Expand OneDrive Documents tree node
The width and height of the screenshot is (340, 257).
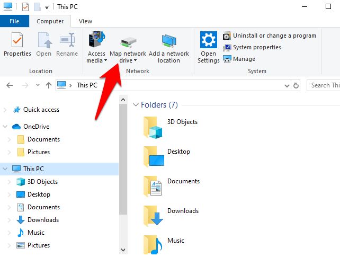pos(10,139)
